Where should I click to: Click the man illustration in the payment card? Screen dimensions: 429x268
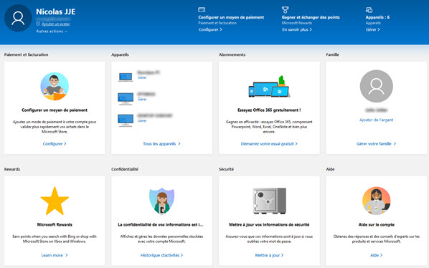tap(55, 86)
